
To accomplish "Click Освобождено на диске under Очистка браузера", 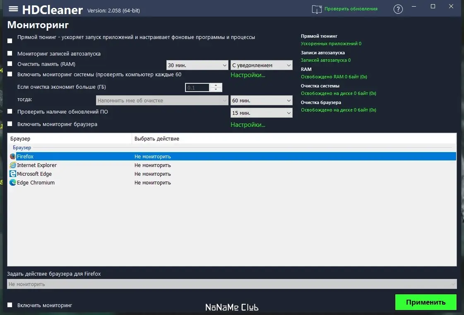I will tap(338, 110).
